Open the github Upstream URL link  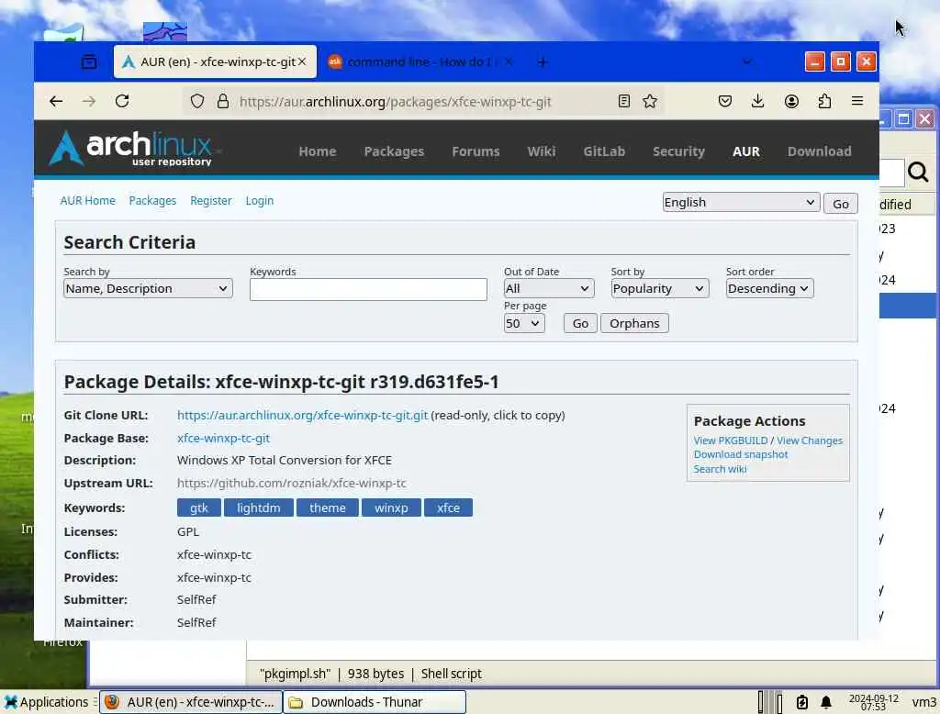click(291, 484)
